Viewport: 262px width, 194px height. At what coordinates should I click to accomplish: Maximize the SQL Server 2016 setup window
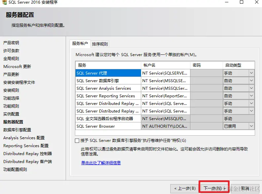[x=242, y=2]
